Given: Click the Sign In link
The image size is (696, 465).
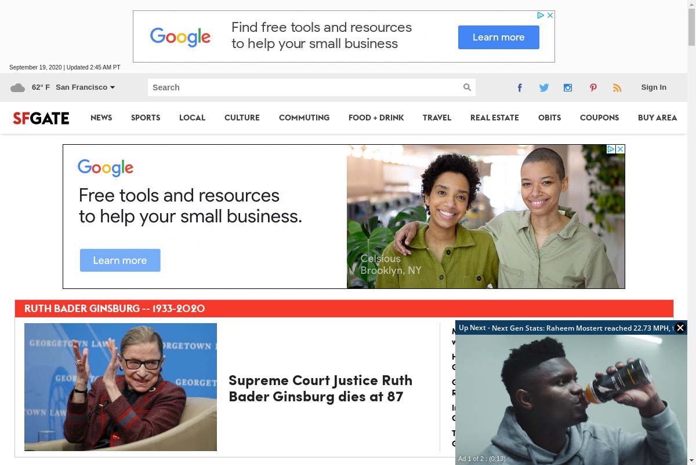Looking at the screenshot, I should (654, 87).
